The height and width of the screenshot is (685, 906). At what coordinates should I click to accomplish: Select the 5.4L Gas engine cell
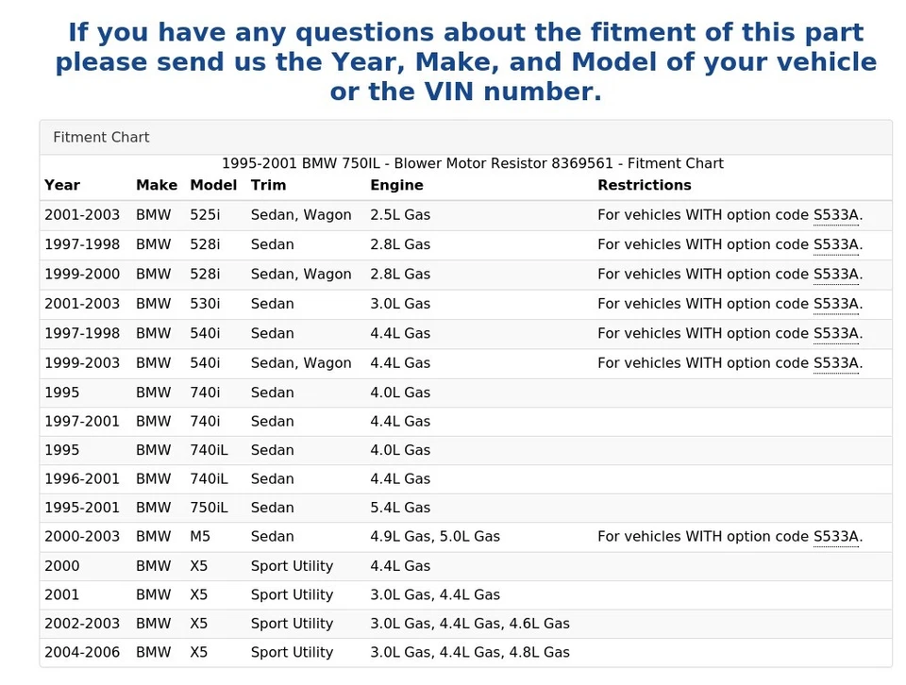pos(400,508)
